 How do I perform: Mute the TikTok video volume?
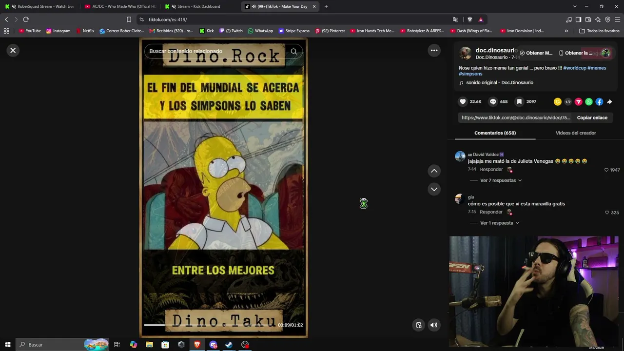tap(434, 325)
